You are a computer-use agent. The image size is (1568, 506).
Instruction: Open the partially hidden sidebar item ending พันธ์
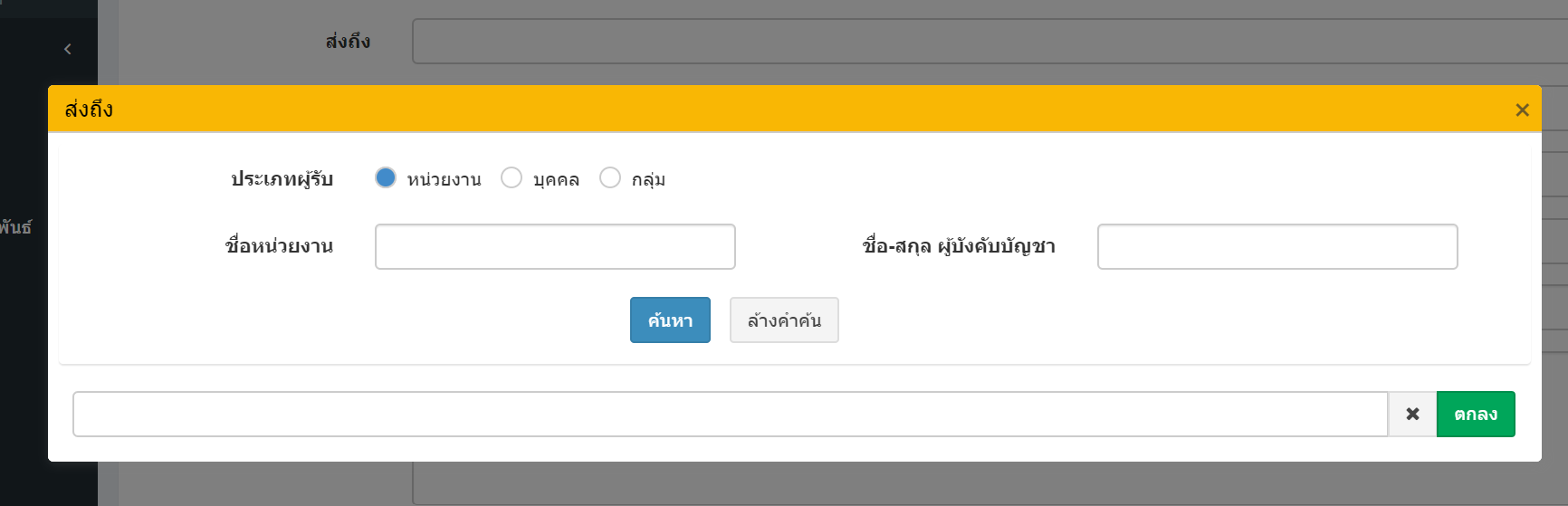[x=16, y=227]
